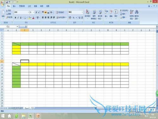This screenshot has height=119, width=158.
Task: Open font color dropdown arrow
Action: [35, 18]
